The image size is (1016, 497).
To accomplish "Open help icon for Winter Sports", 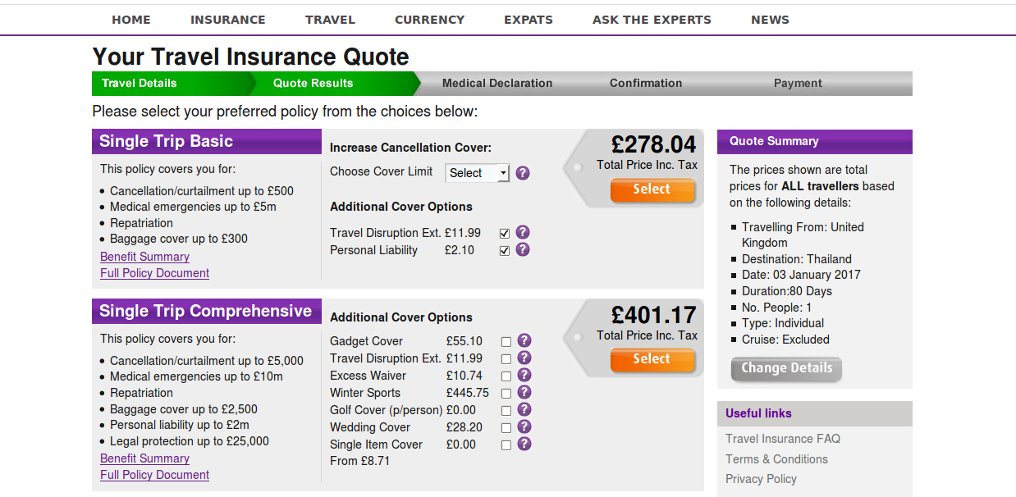I will tap(524, 392).
